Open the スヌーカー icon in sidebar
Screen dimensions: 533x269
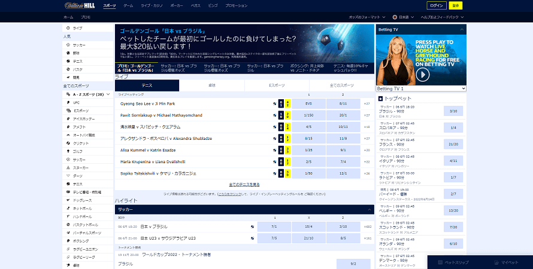tap(68, 168)
